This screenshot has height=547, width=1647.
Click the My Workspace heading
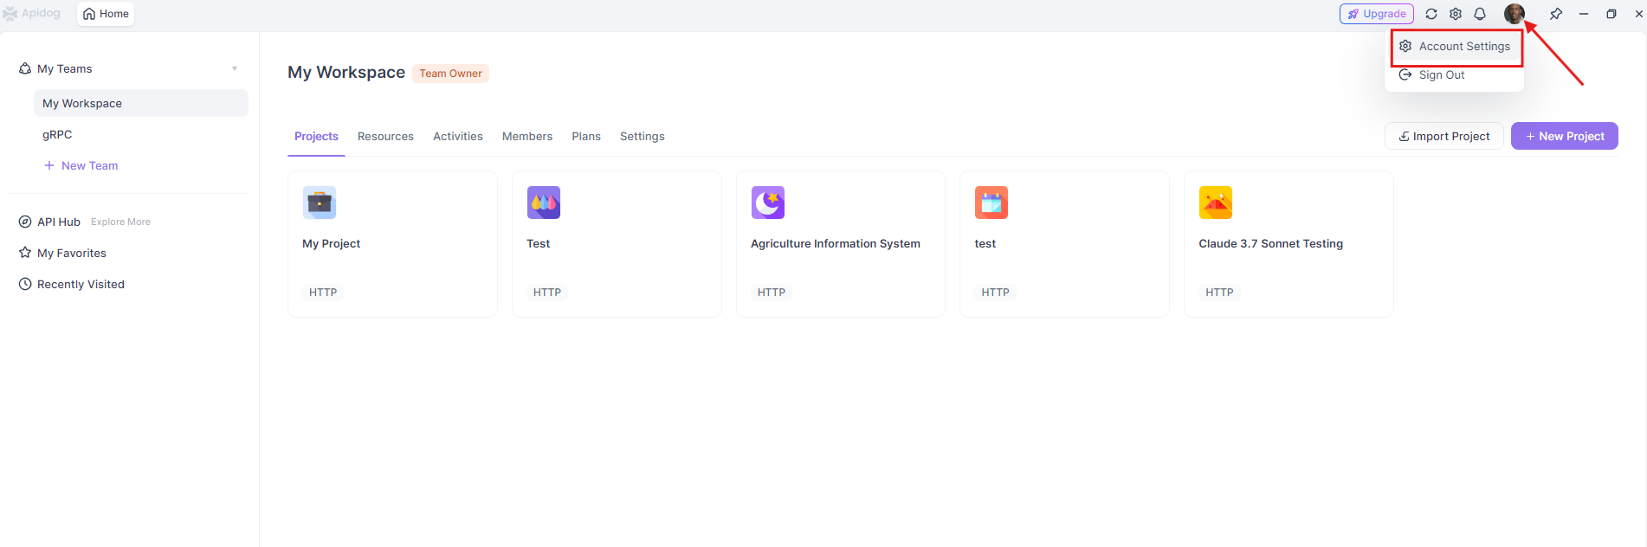click(x=346, y=73)
